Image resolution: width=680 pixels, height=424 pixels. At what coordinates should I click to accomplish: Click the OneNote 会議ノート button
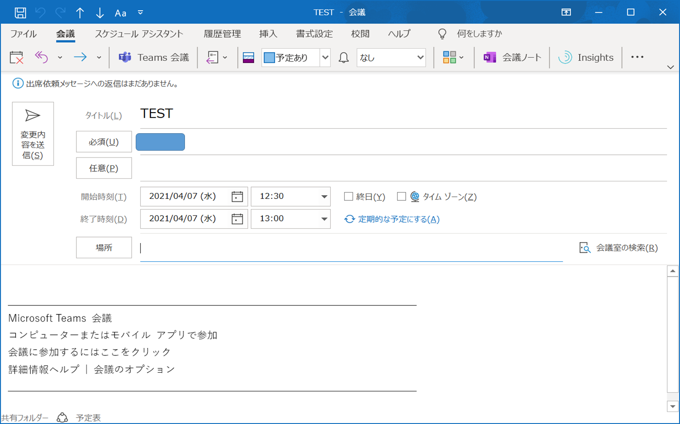coord(512,57)
